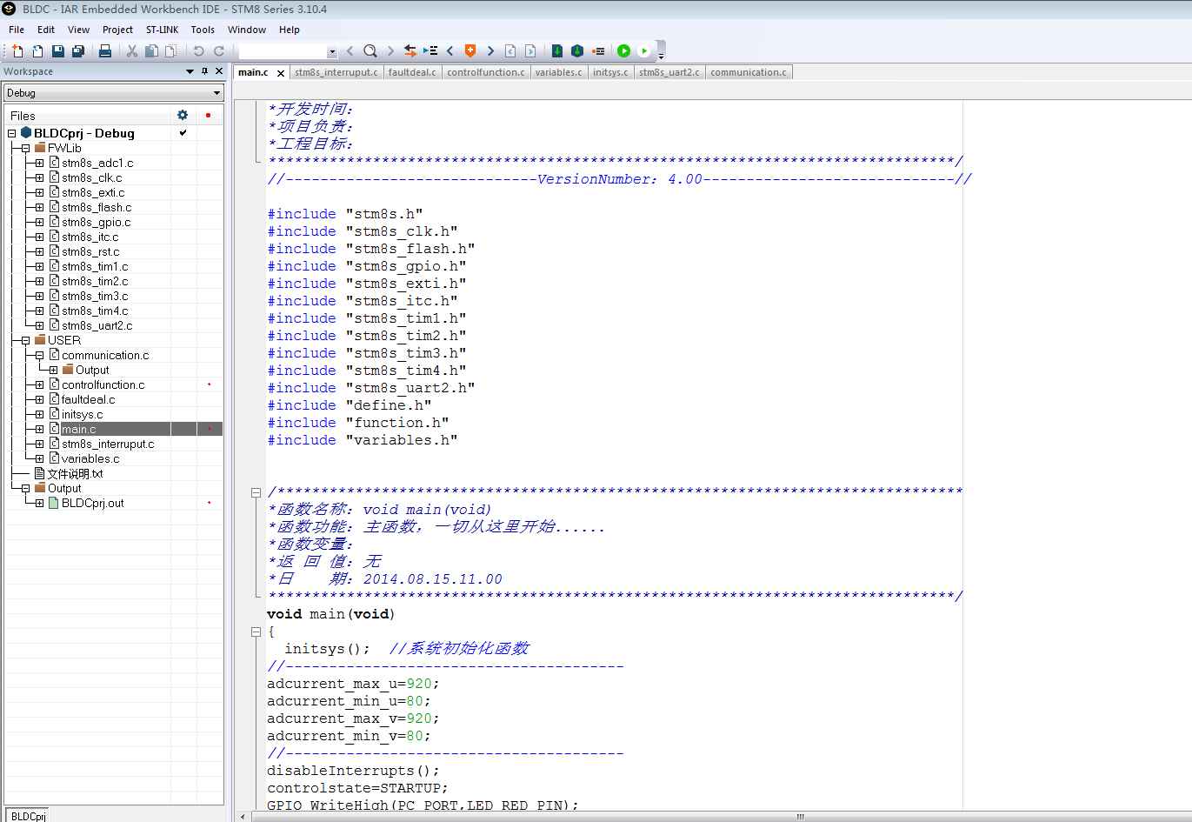Collapse the BLDCprj - Debug project node
The image size is (1192, 822).
[x=12, y=133]
